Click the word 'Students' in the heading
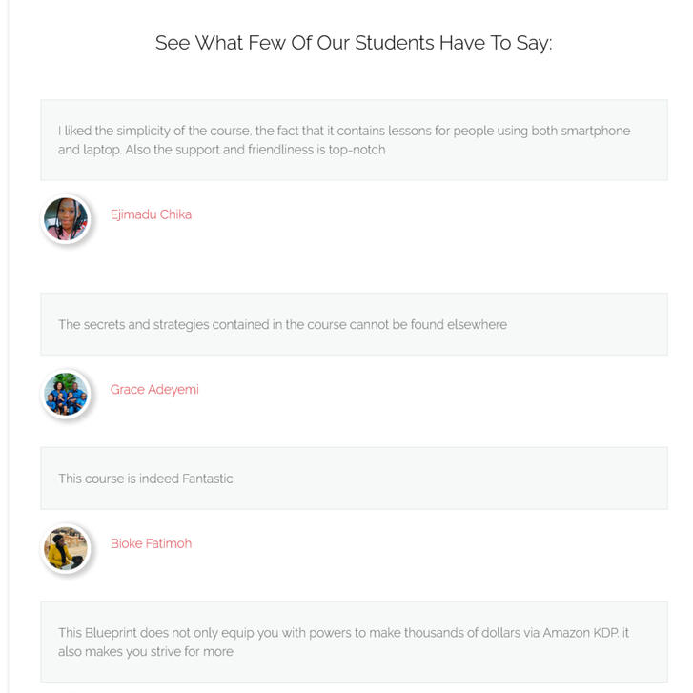Image resolution: width=693 pixels, height=693 pixels. 394,43
